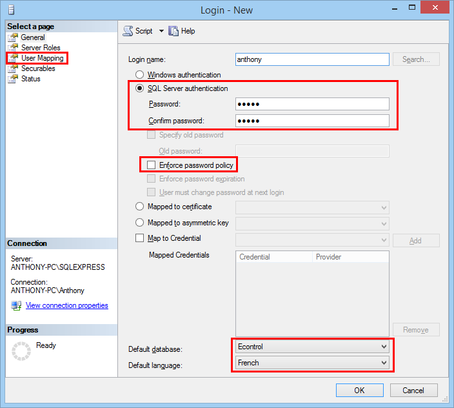The image size is (454, 408).
Task: Open the Default language dropdown
Action: (x=384, y=363)
